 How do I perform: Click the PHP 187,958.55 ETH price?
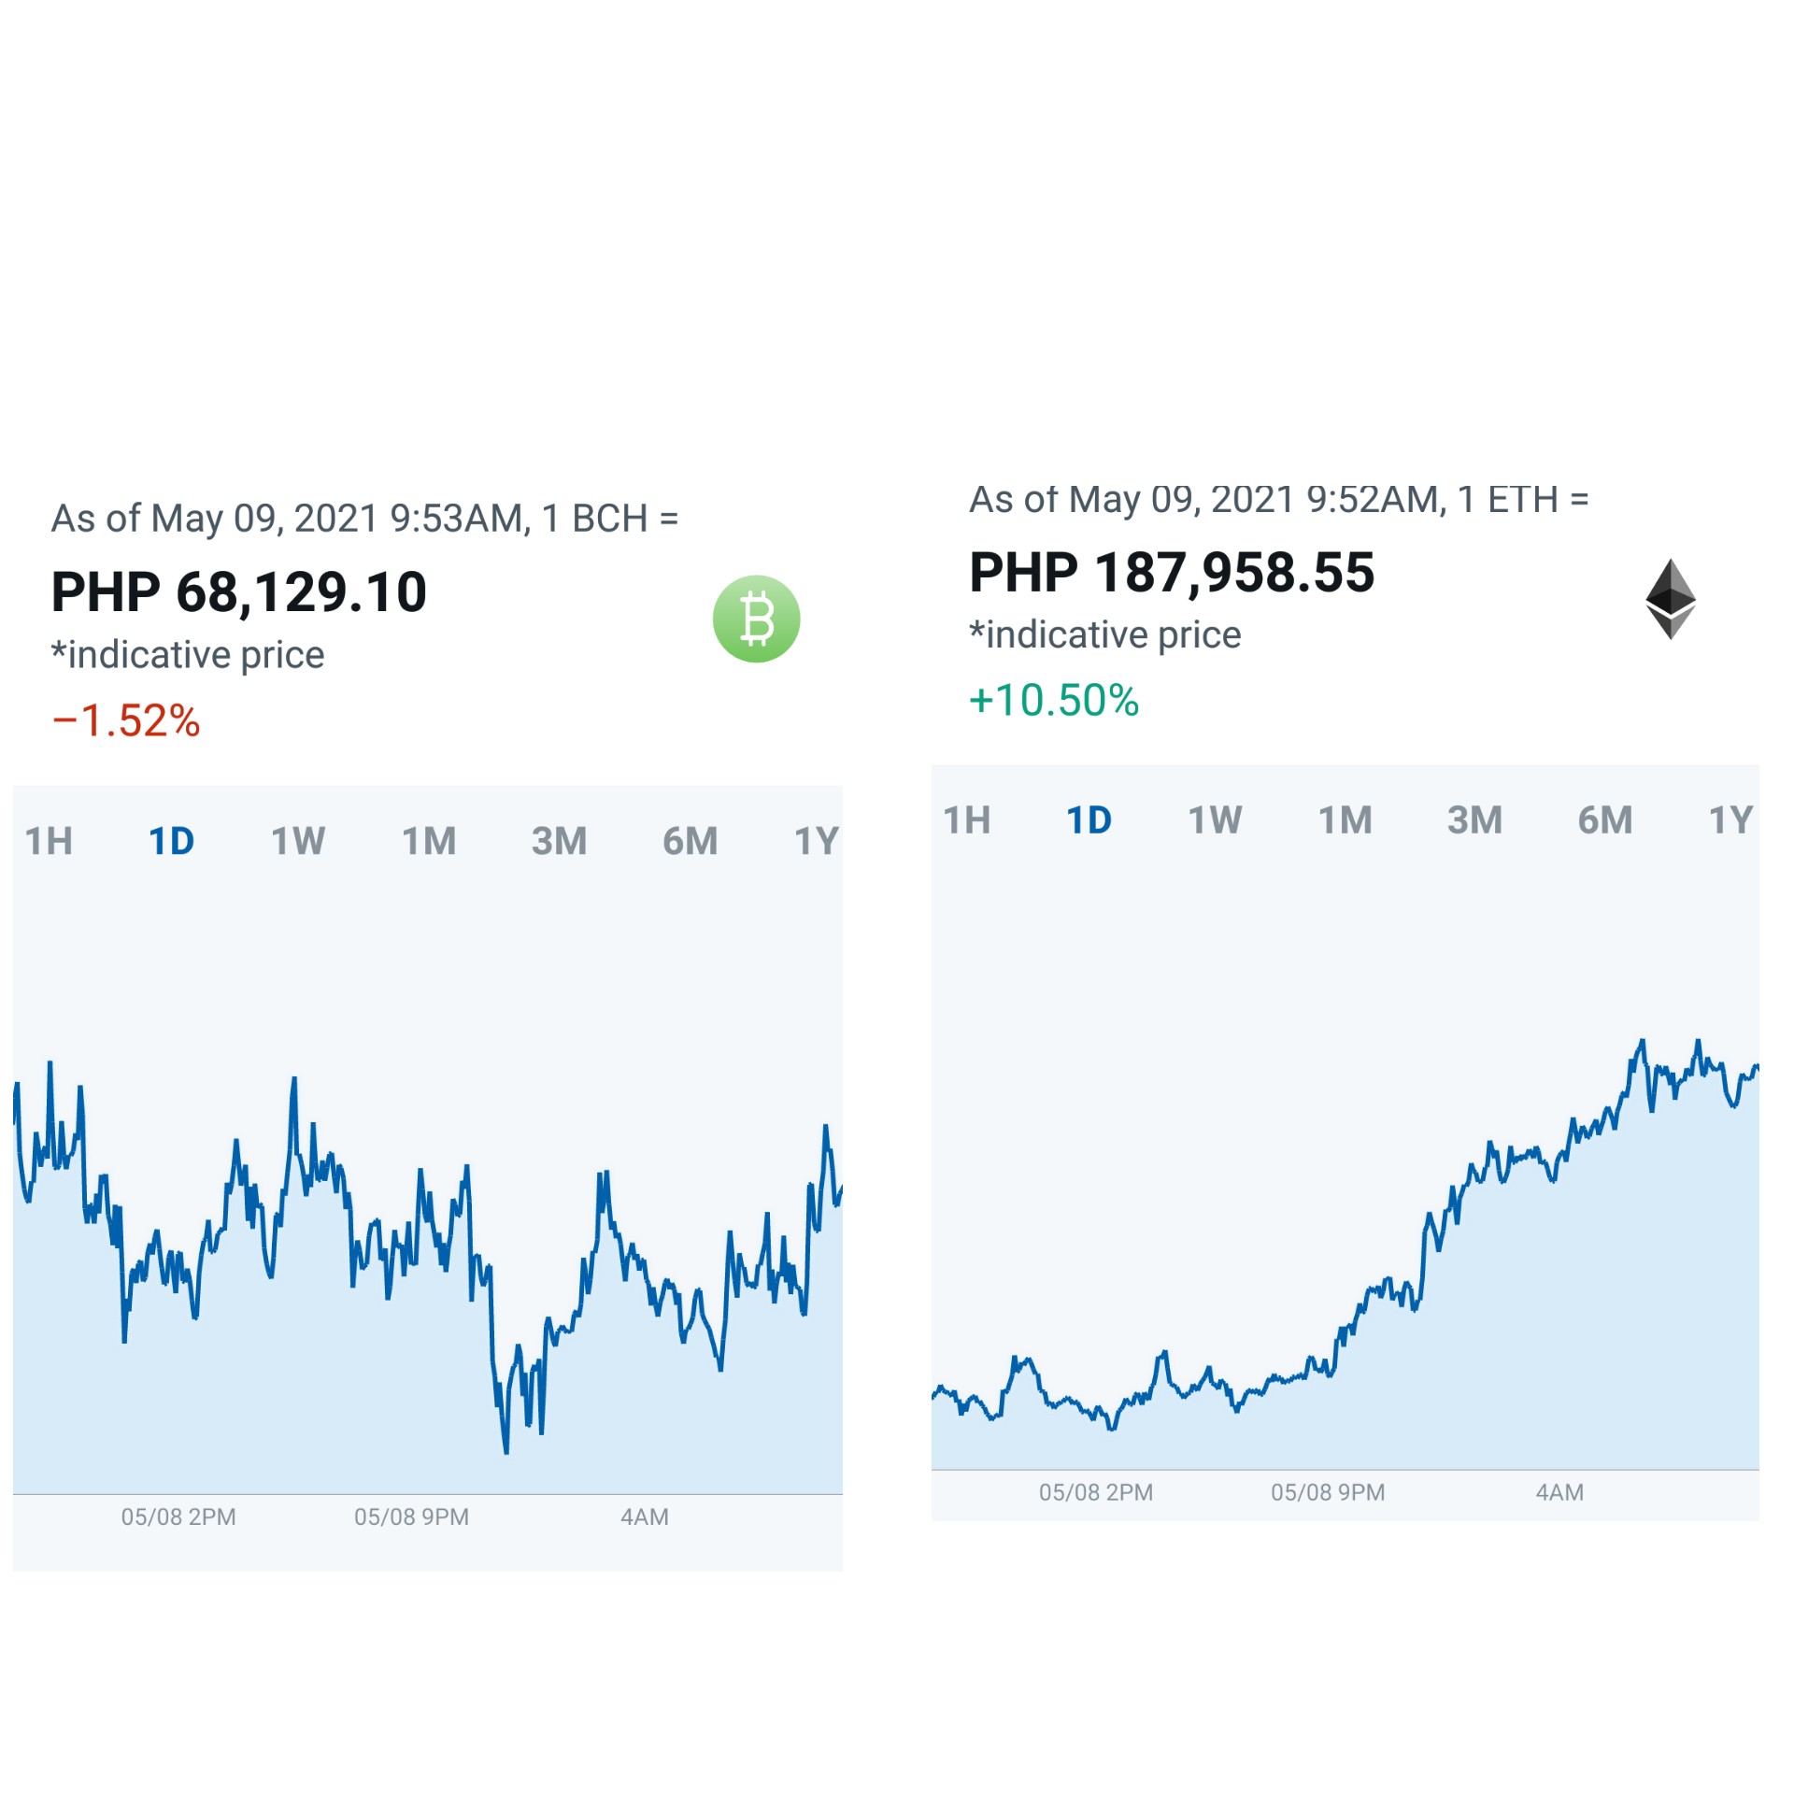(1172, 573)
